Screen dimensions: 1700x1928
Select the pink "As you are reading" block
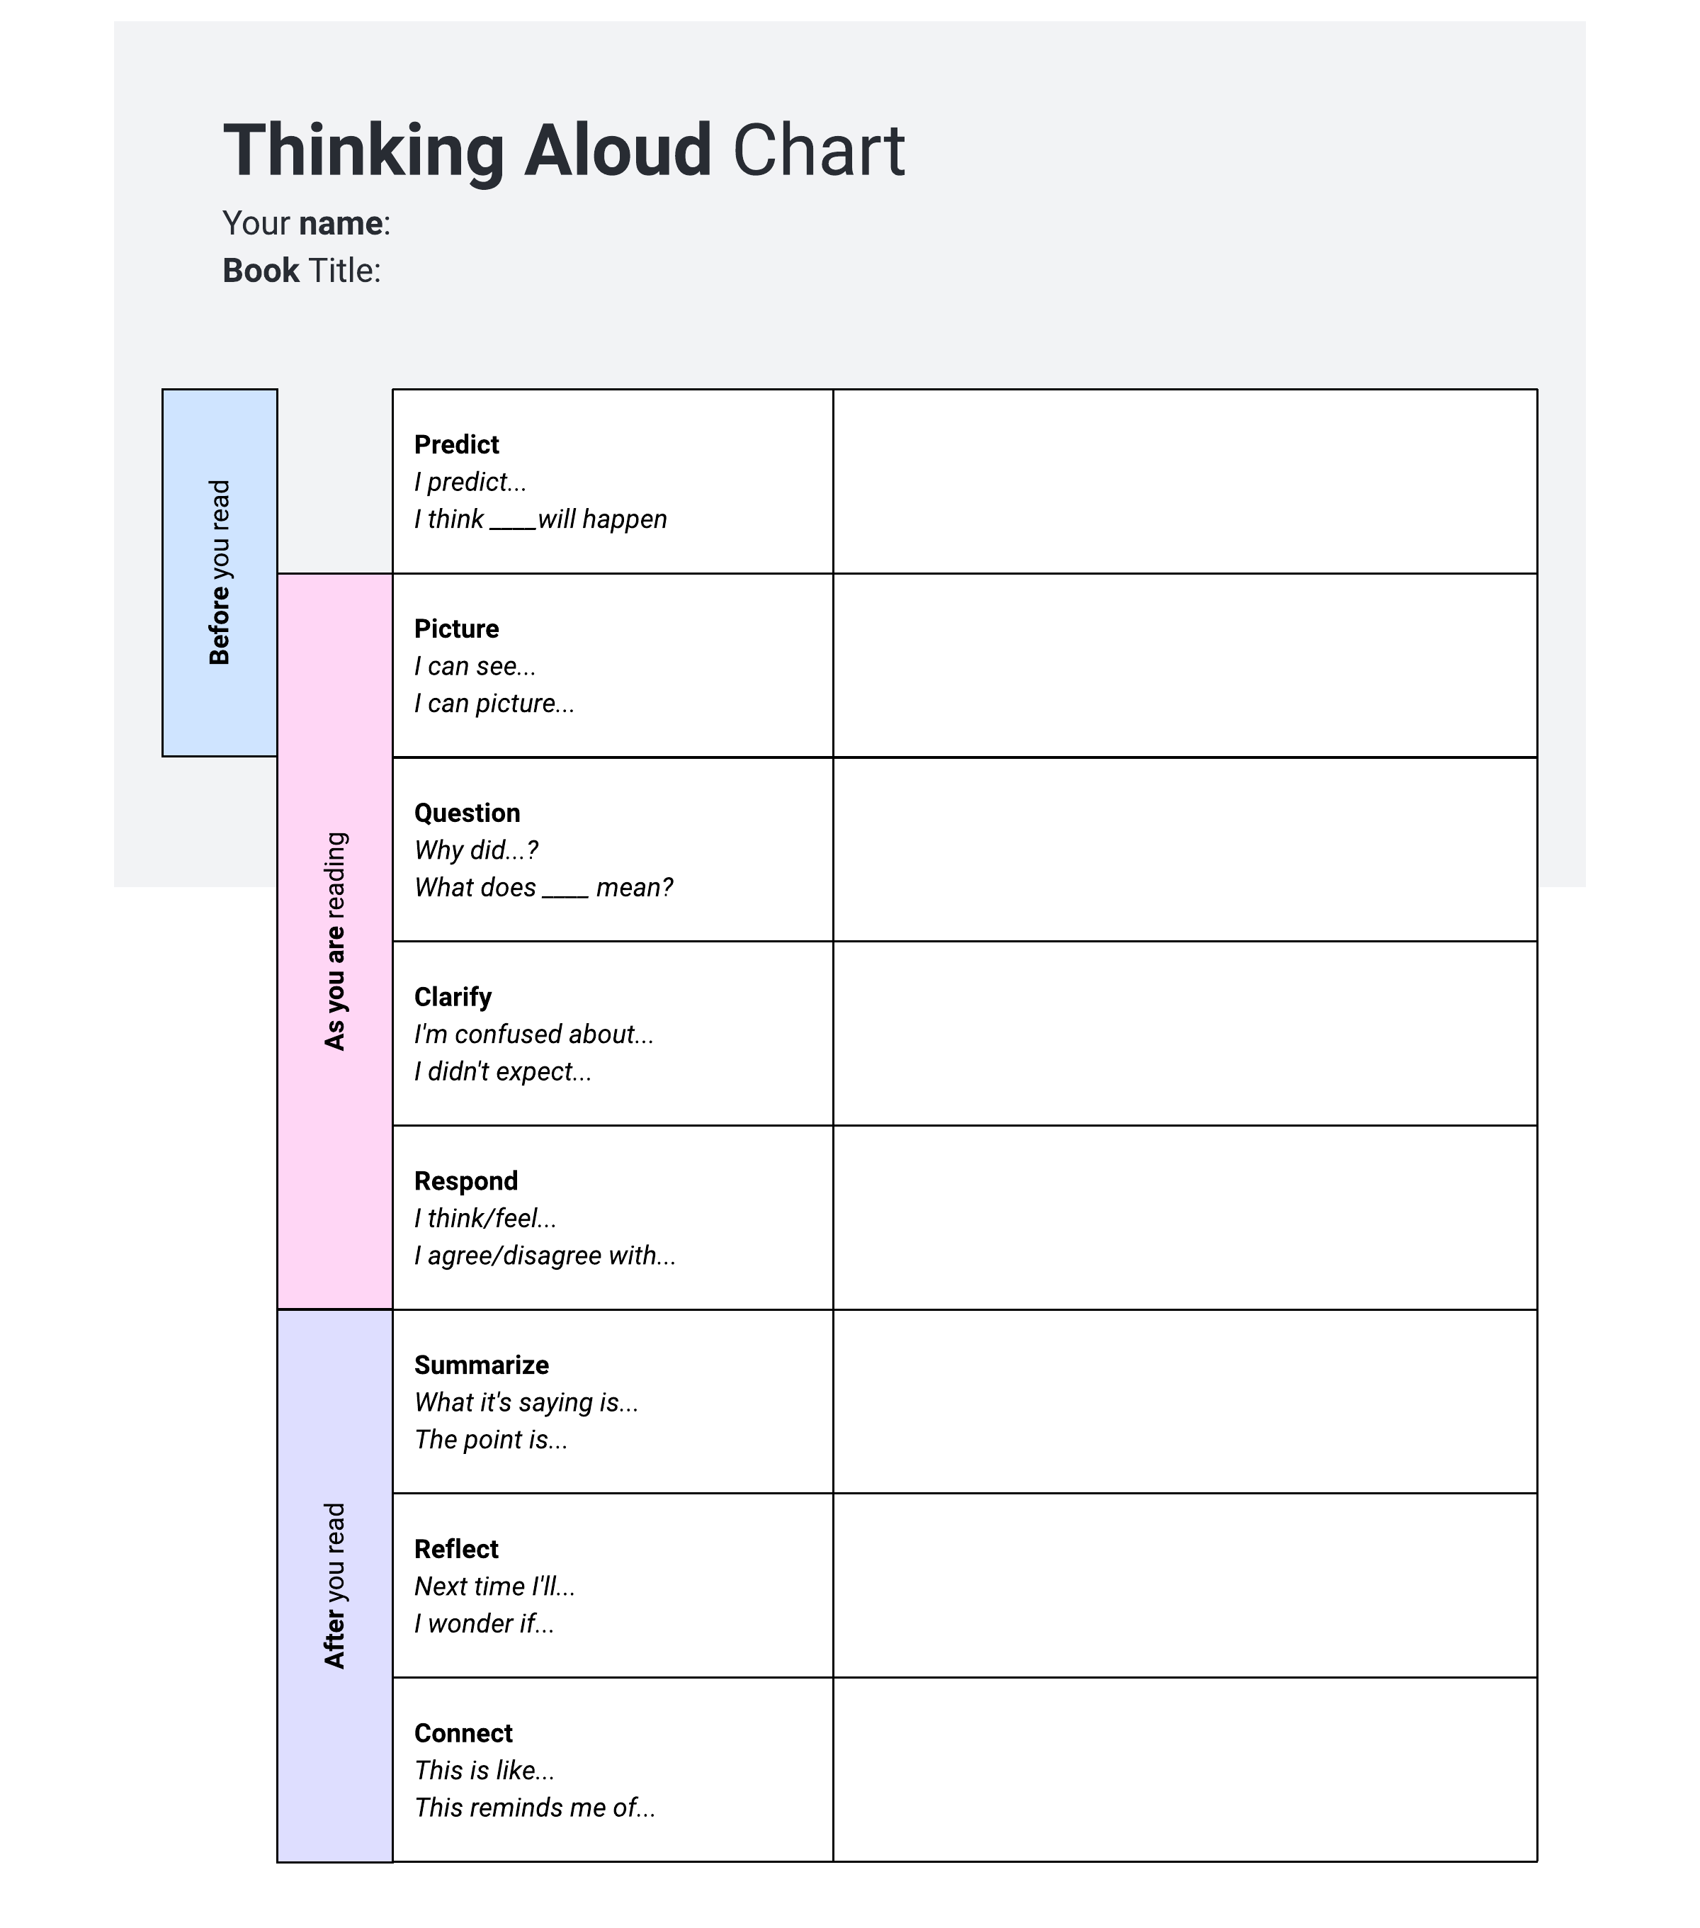click(335, 940)
